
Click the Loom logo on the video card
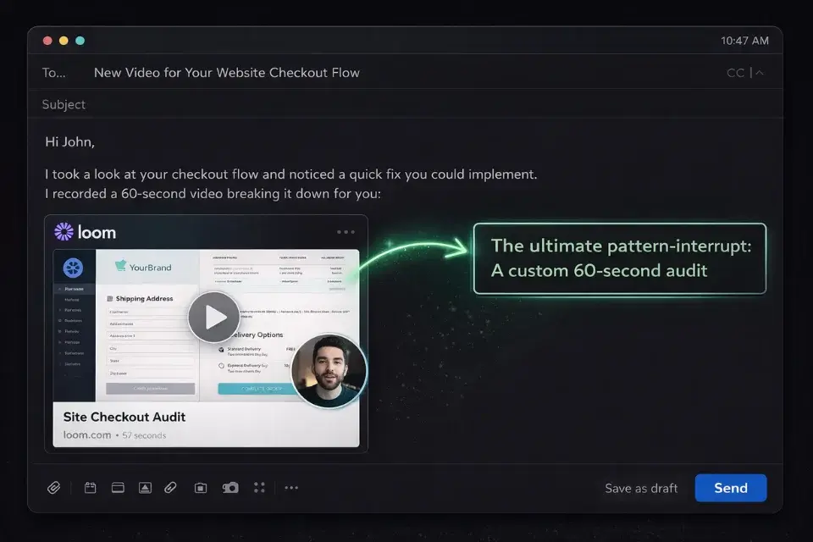[85, 231]
